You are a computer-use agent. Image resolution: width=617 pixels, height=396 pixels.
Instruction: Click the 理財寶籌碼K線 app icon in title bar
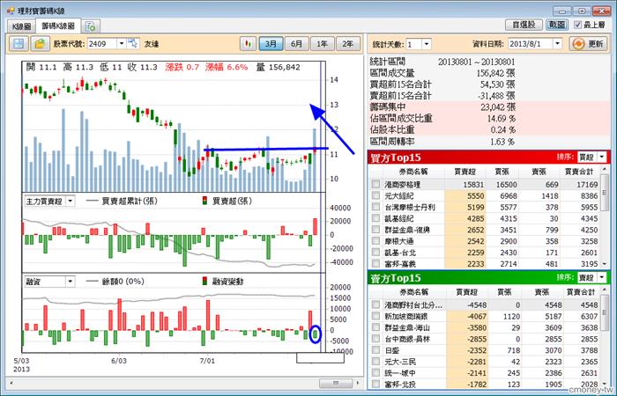[x=11, y=11]
